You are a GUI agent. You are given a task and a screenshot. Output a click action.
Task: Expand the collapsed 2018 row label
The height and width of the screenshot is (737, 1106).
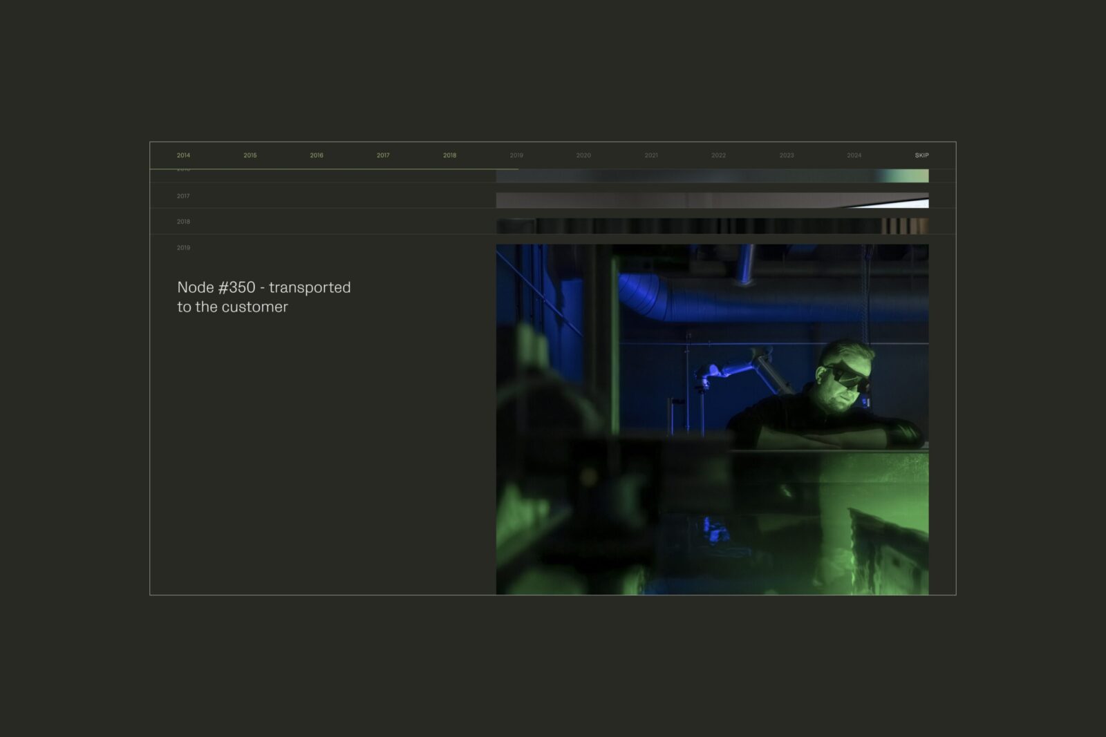point(183,222)
